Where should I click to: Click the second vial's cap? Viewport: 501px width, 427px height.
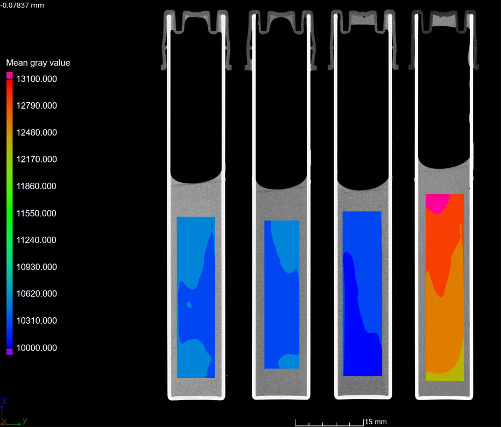pyautogui.click(x=280, y=40)
